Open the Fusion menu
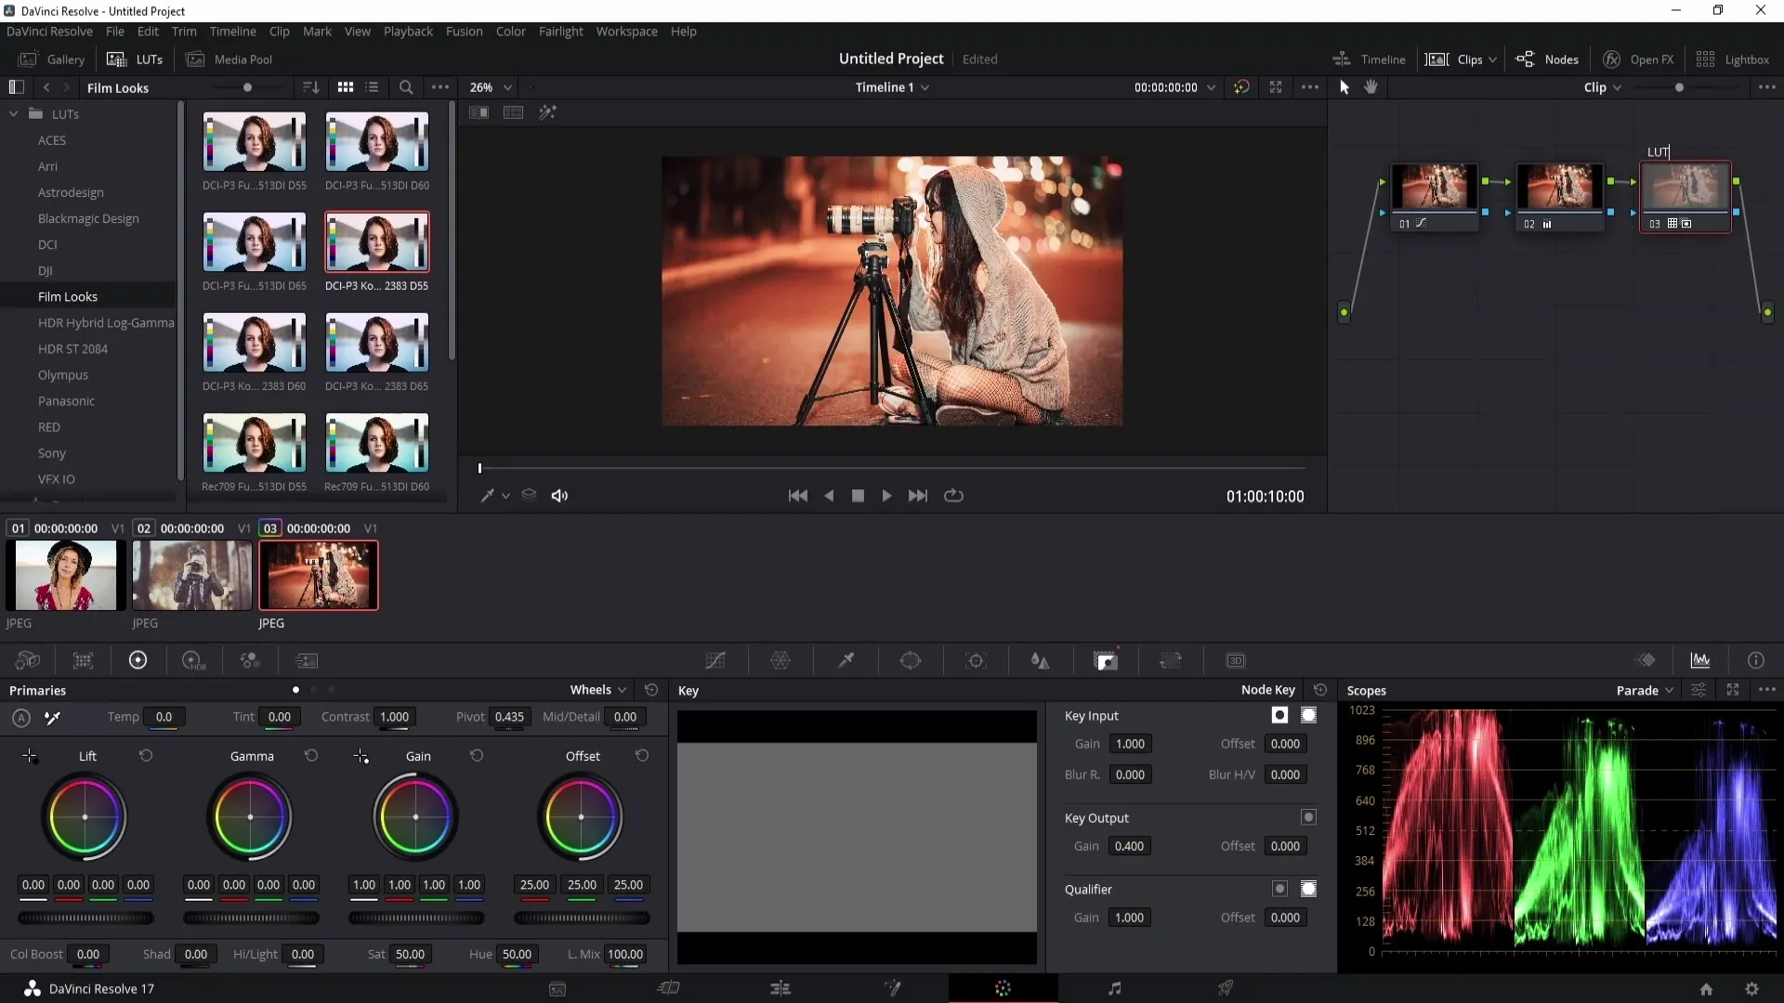This screenshot has height=1003, width=1784. coord(464,32)
